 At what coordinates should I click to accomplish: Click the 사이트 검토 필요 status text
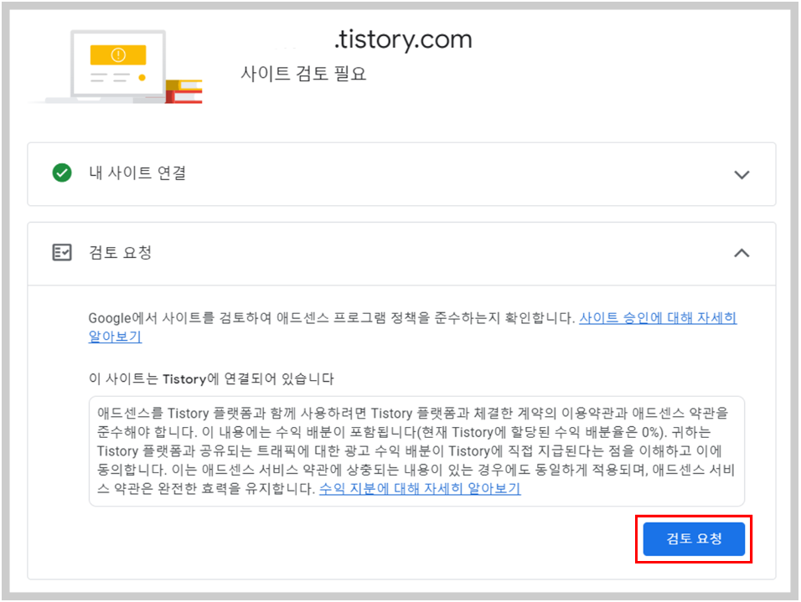(x=303, y=74)
